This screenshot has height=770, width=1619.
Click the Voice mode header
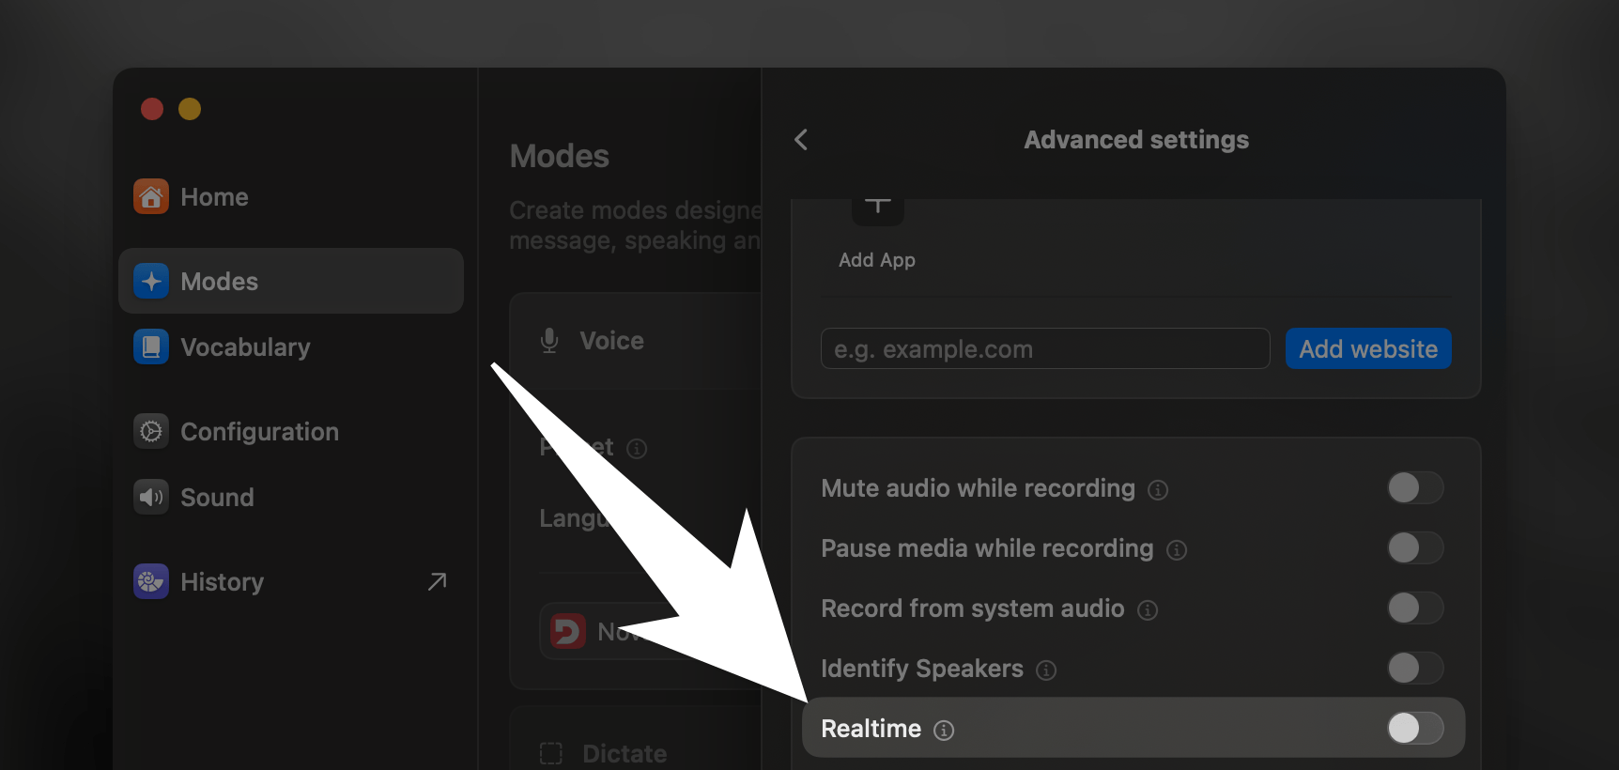(635, 341)
